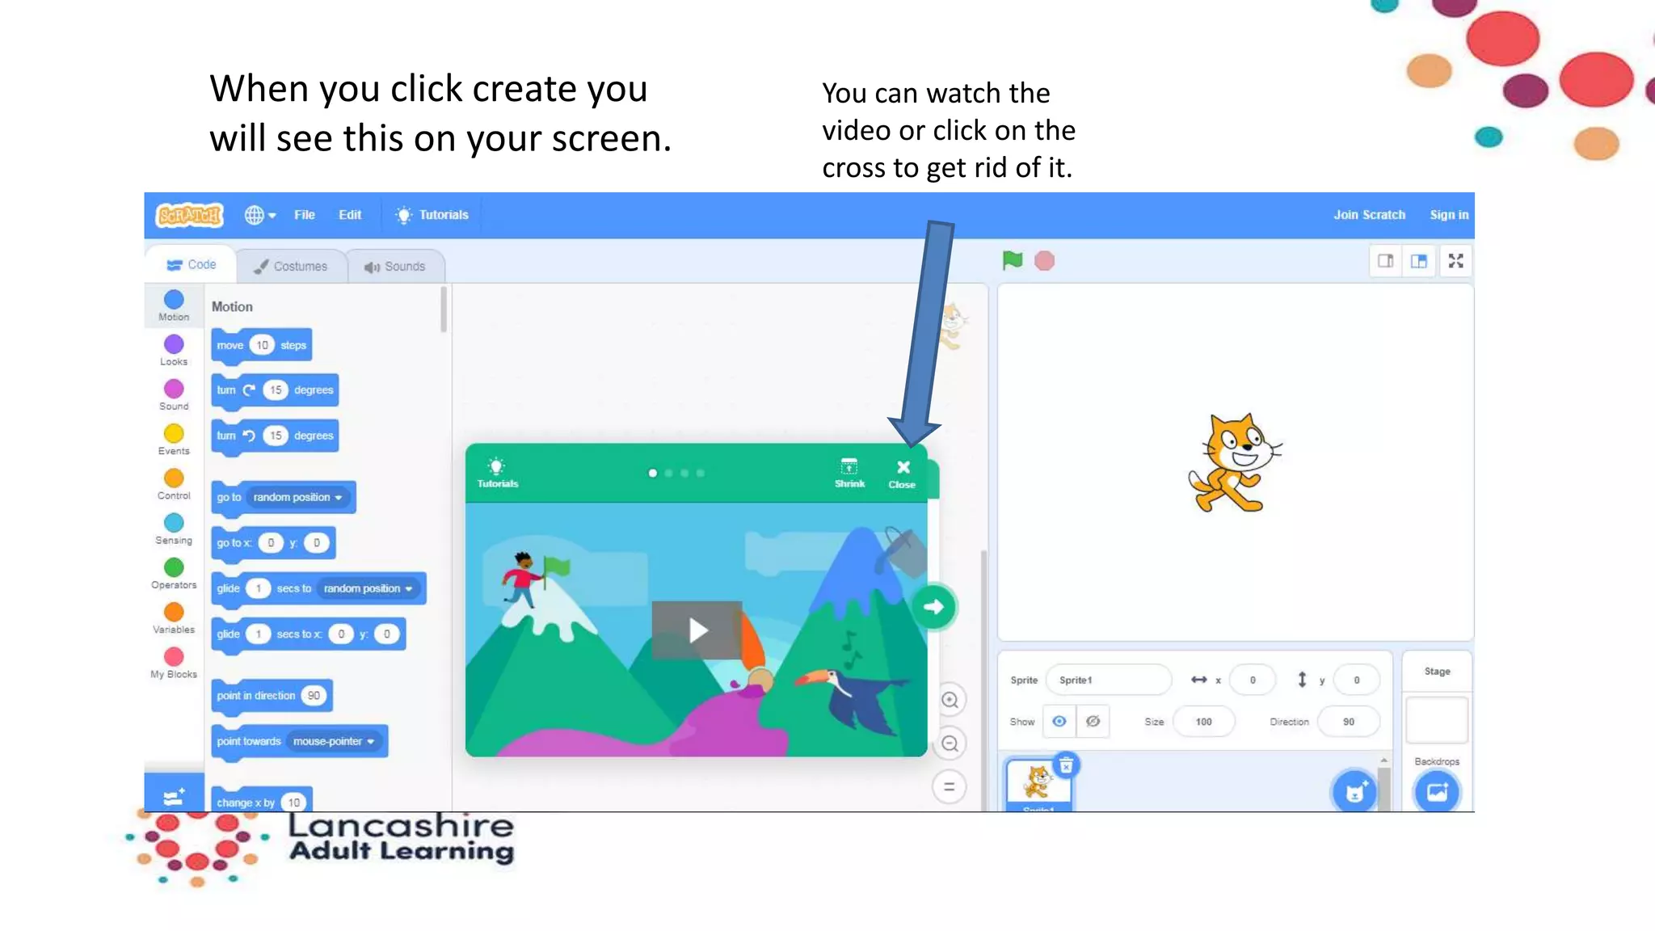Select the My Blocks category

(174, 663)
